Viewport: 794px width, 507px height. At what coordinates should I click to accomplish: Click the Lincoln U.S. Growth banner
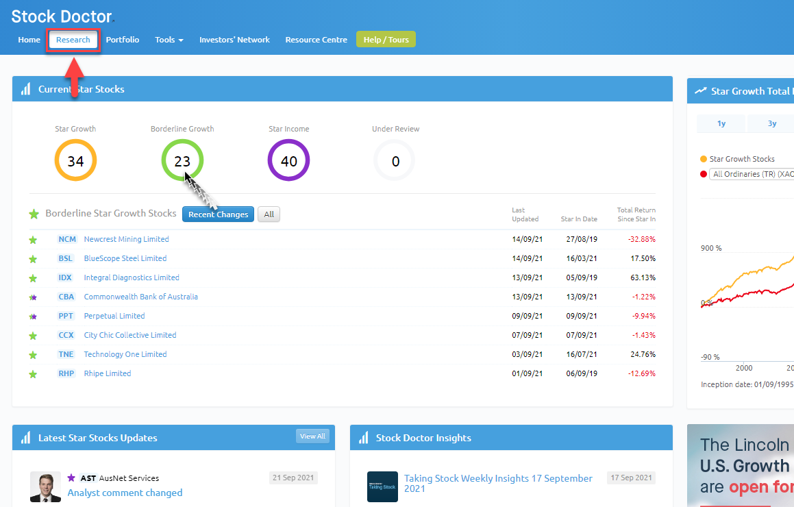(741, 465)
